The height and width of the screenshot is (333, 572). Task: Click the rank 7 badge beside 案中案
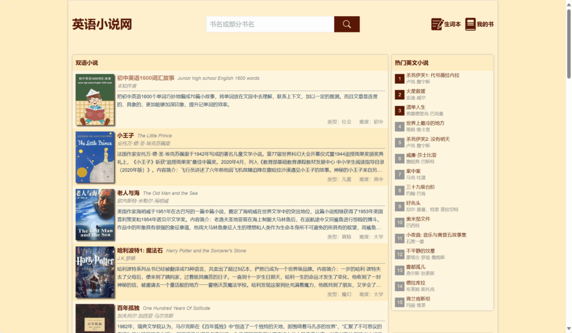coord(399,174)
